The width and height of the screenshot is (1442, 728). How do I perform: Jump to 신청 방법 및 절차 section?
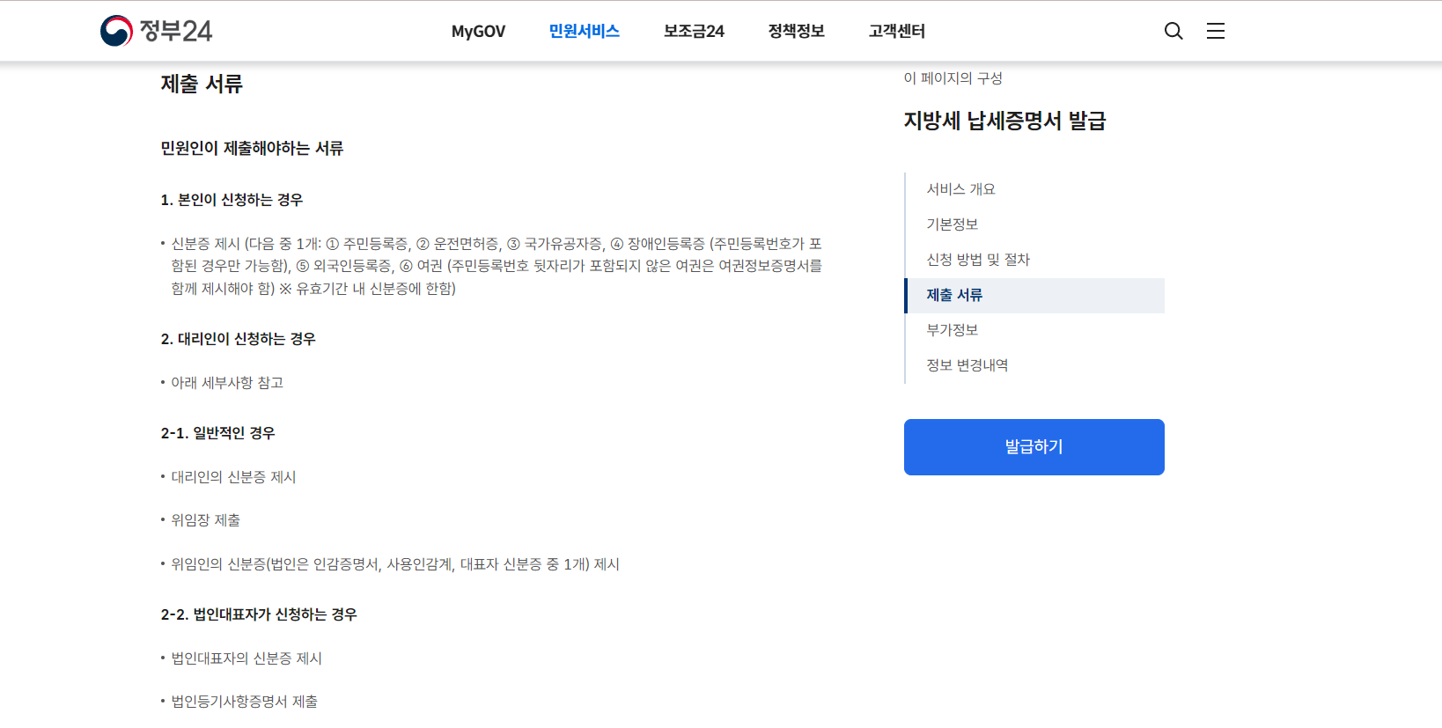point(977,260)
